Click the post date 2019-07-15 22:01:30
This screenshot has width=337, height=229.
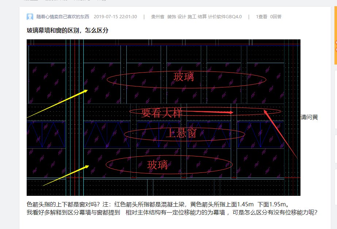click(x=115, y=17)
